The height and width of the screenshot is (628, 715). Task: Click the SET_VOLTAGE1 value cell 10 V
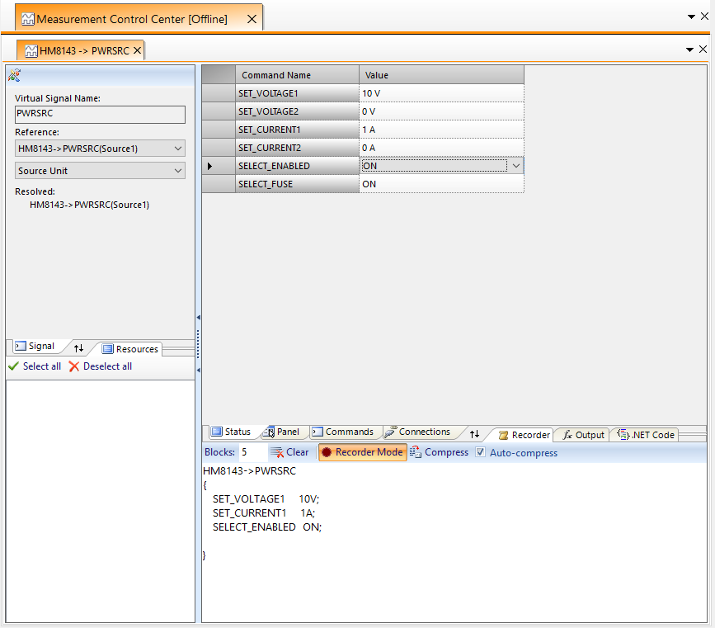pyautogui.click(x=441, y=93)
